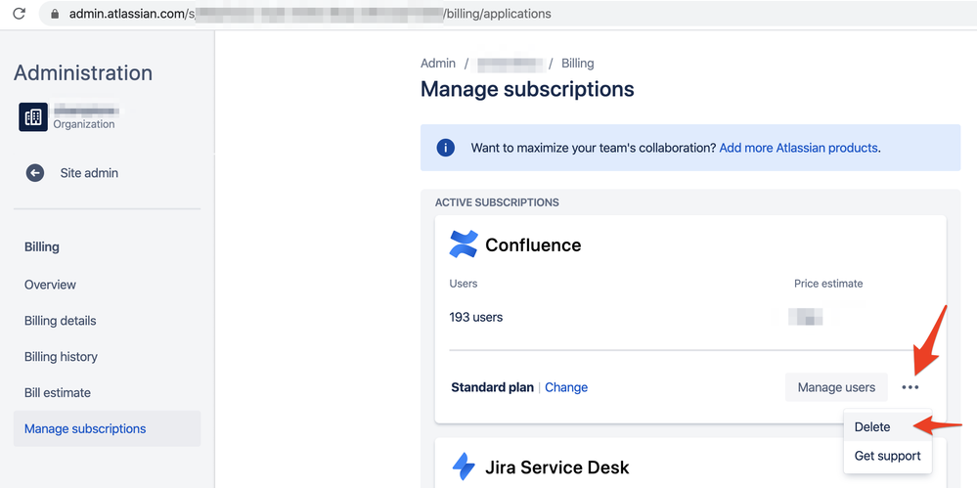Click Change next to Standard plan
The image size is (977, 488).
566,387
